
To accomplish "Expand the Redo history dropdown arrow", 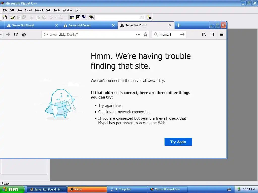I will (65, 17).
